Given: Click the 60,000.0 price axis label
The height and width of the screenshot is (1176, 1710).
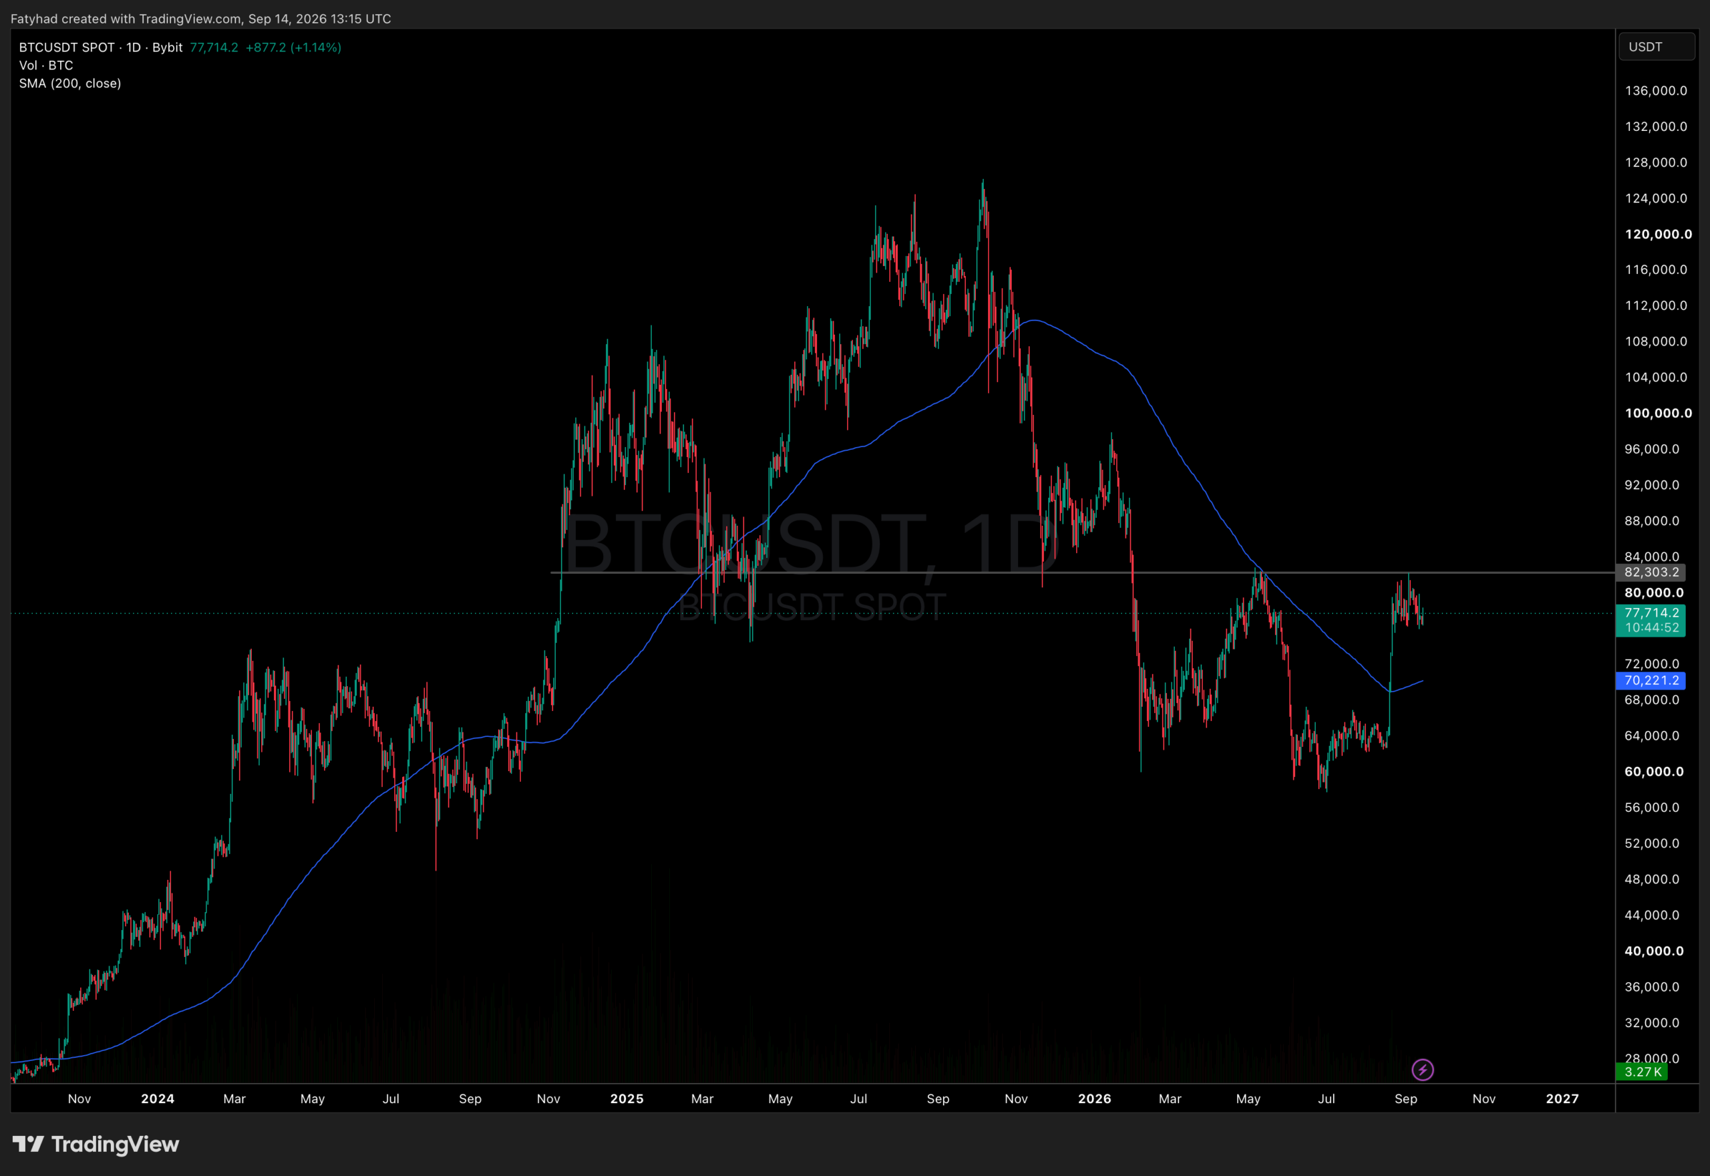Looking at the screenshot, I should click(1654, 772).
